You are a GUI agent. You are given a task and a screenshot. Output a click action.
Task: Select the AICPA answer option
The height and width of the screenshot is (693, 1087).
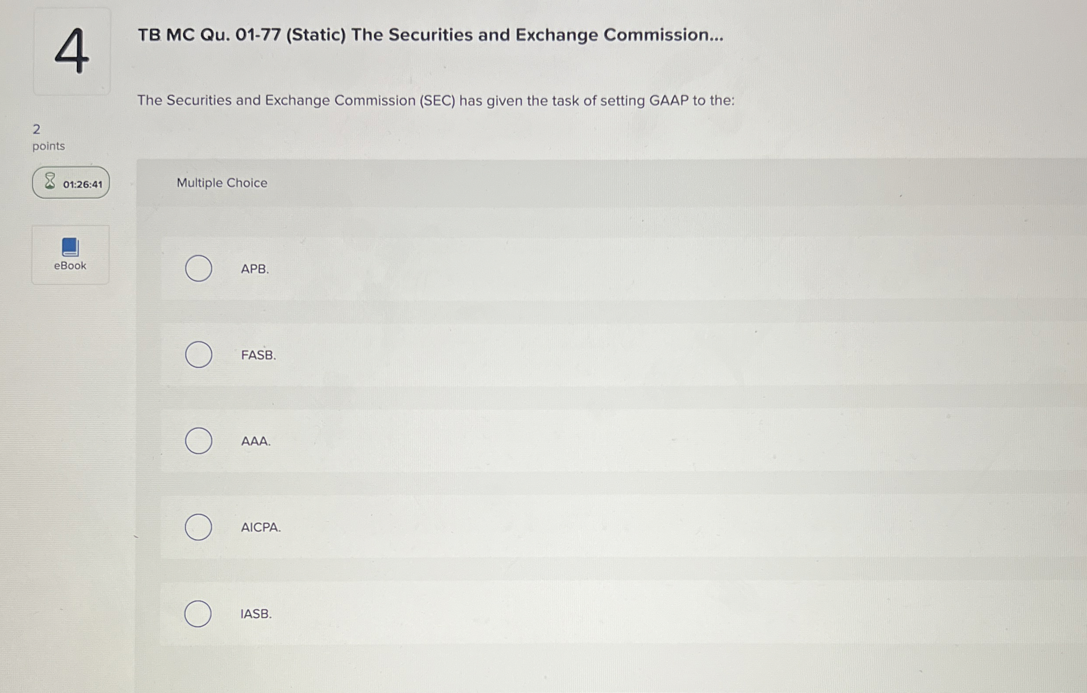click(x=198, y=527)
